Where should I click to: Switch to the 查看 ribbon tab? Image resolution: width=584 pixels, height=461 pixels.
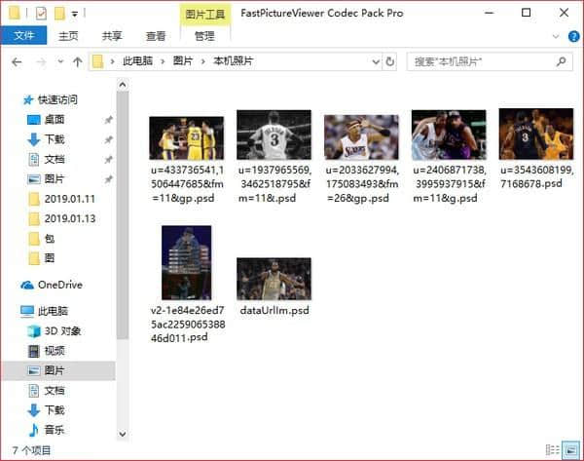tap(156, 36)
